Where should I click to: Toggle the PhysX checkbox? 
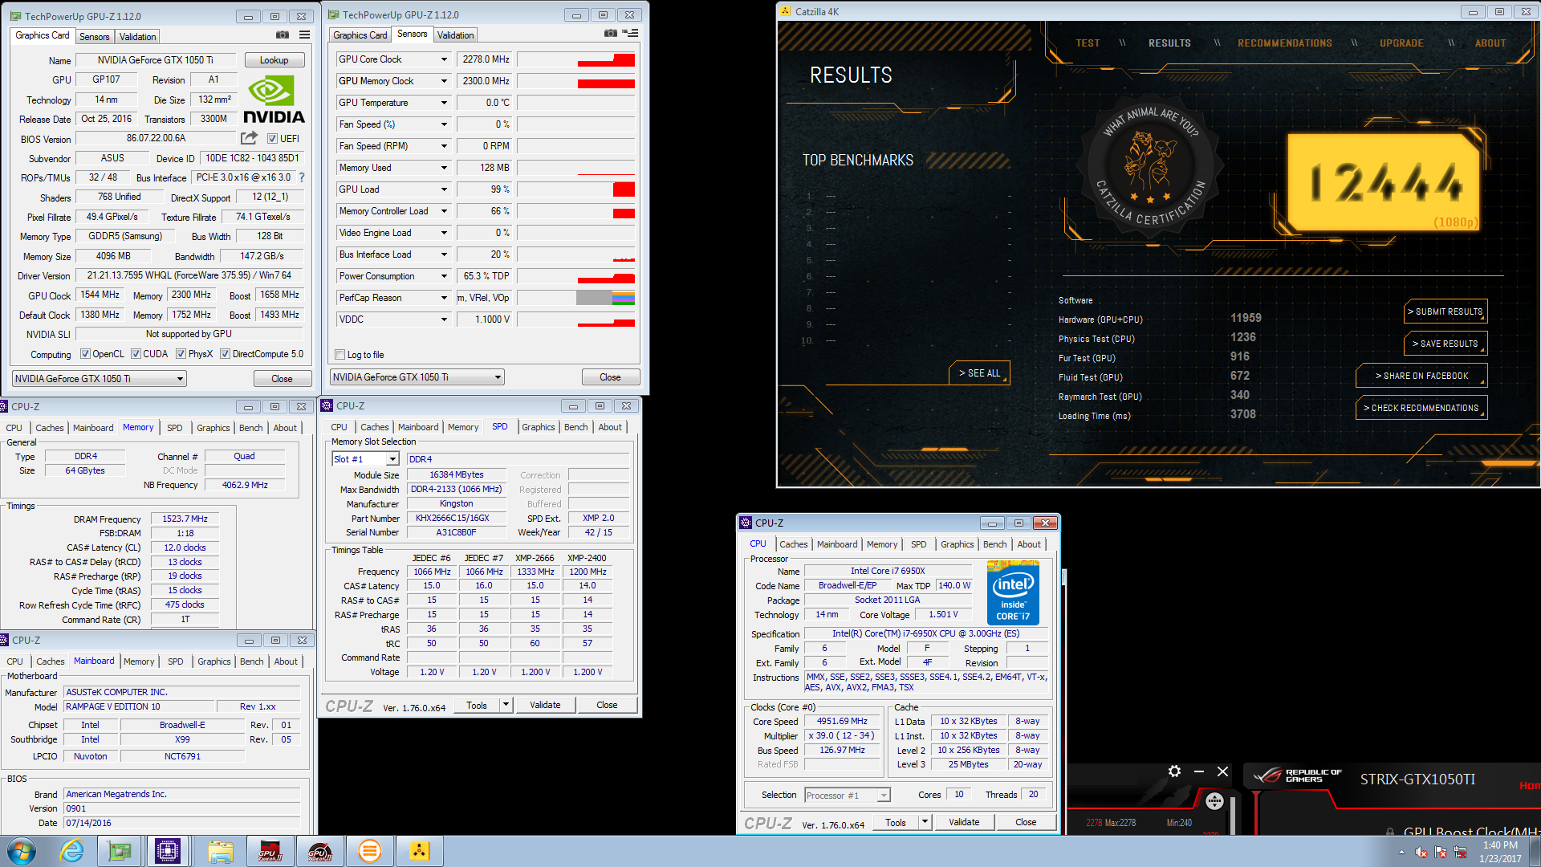(x=181, y=354)
